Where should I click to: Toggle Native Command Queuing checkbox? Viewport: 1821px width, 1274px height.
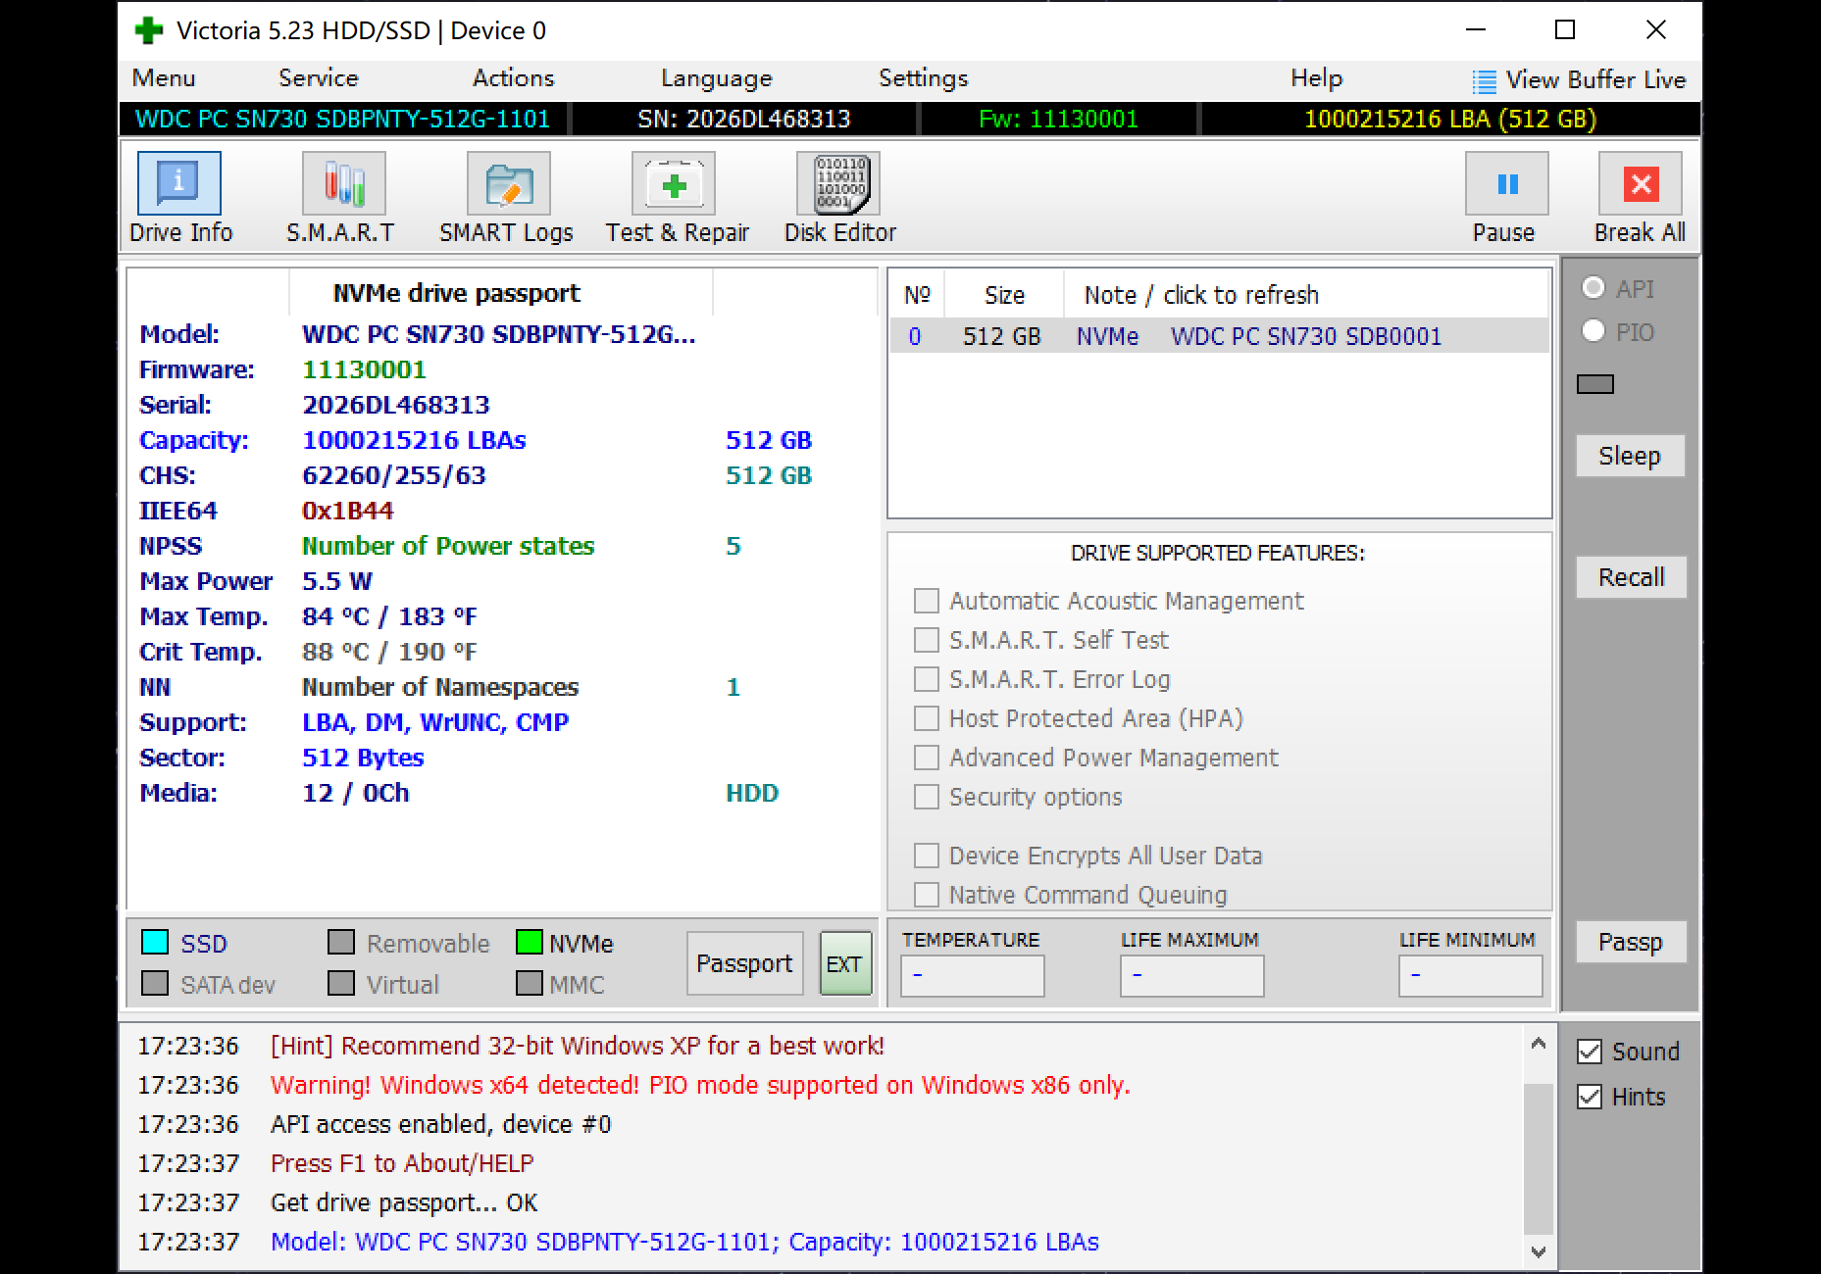(926, 895)
